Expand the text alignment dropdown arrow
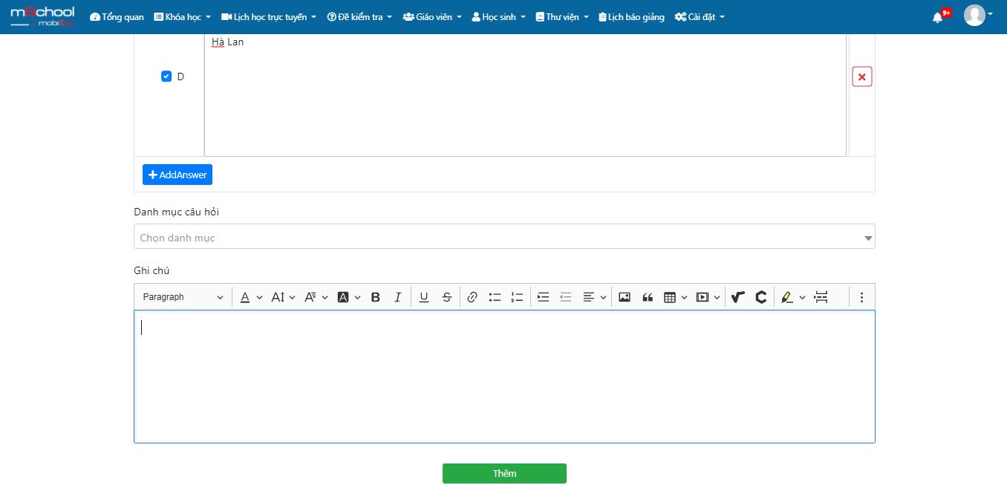Image resolution: width=1007 pixels, height=485 pixels. click(x=603, y=297)
